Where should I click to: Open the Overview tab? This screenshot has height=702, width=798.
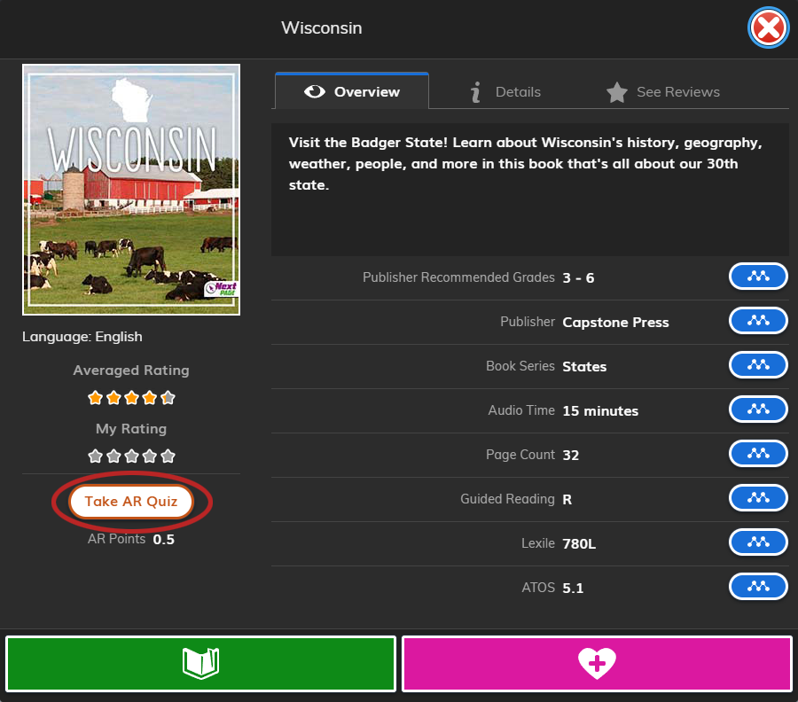click(352, 91)
